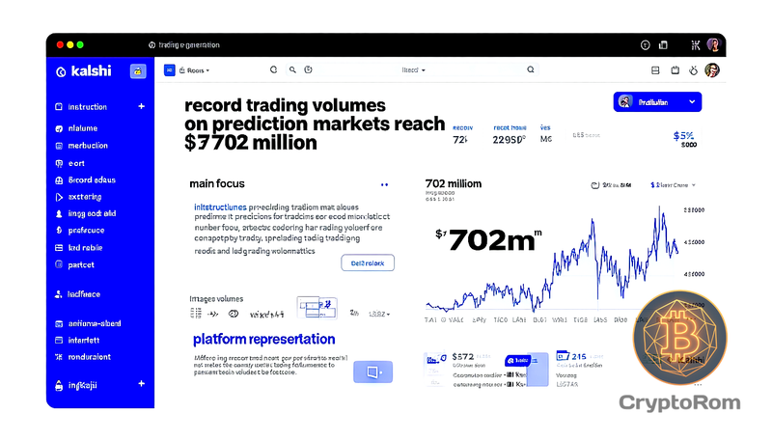This screenshot has height=441, width=772.
Task: Open the Roois dropdown in toolbar
Action: 195,70
